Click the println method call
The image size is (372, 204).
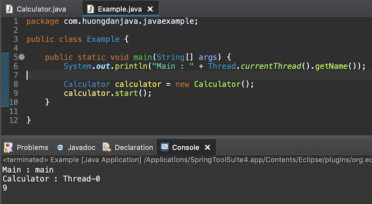click(x=131, y=66)
